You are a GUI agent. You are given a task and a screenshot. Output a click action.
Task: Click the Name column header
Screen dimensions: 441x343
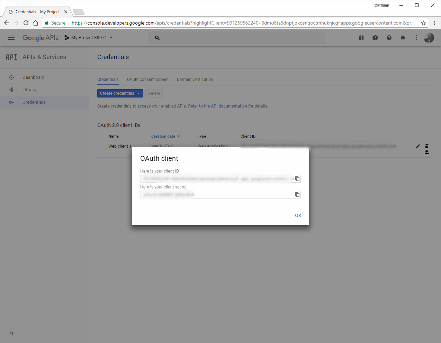coord(114,136)
